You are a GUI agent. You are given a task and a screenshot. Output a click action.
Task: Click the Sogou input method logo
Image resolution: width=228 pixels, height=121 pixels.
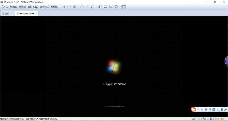193,109
